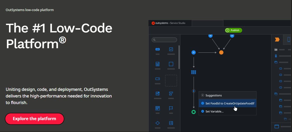
Task: Choose the card layout widget icon
Action: coord(157,108)
